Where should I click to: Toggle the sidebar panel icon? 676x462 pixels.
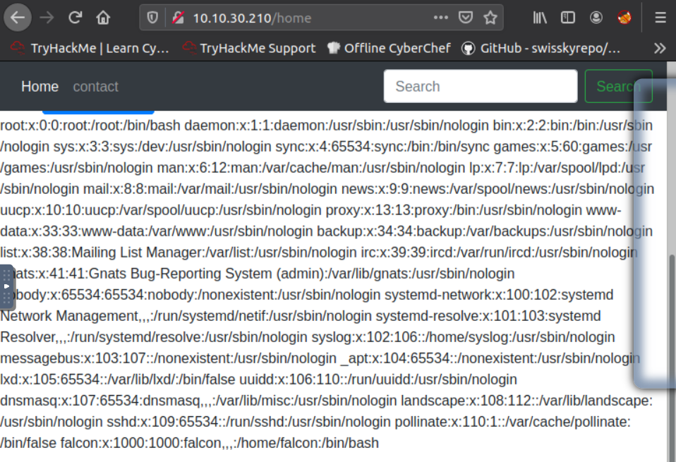[568, 18]
